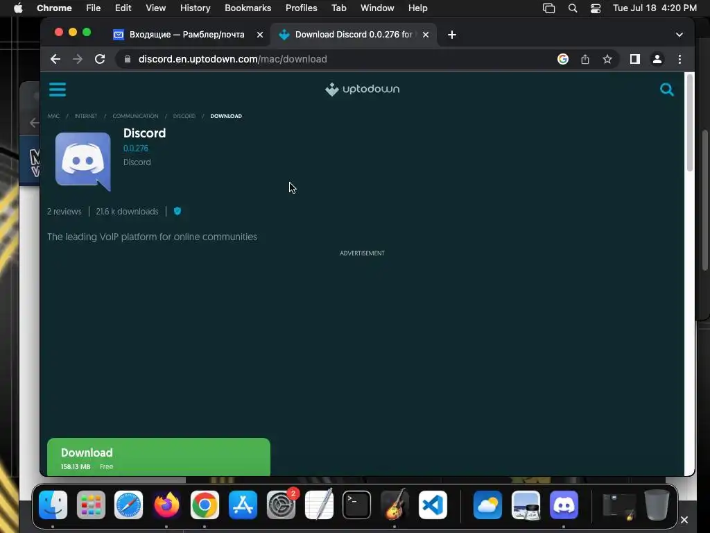Close the Download Discord tab
Image resolution: width=710 pixels, height=533 pixels.
pyautogui.click(x=426, y=35)
